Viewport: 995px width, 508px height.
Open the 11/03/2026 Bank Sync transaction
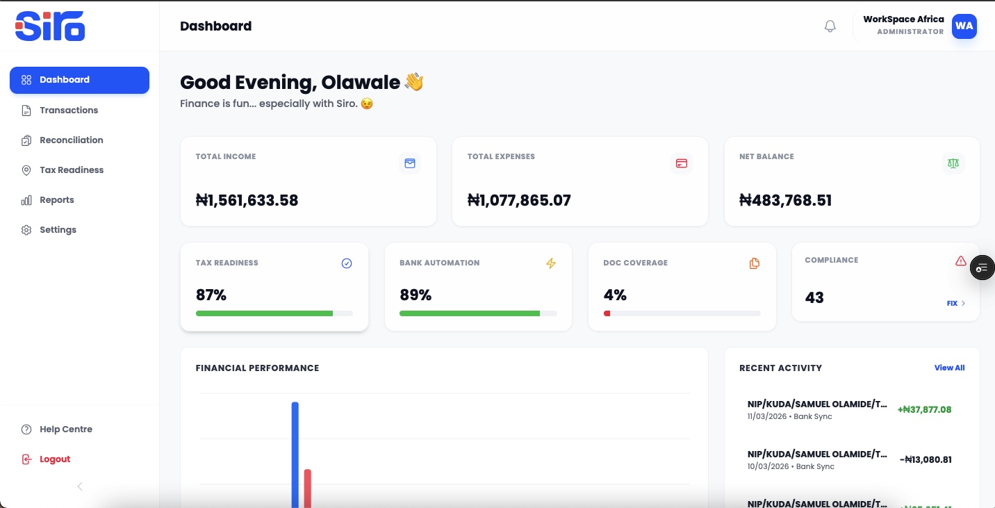(852, 410)
